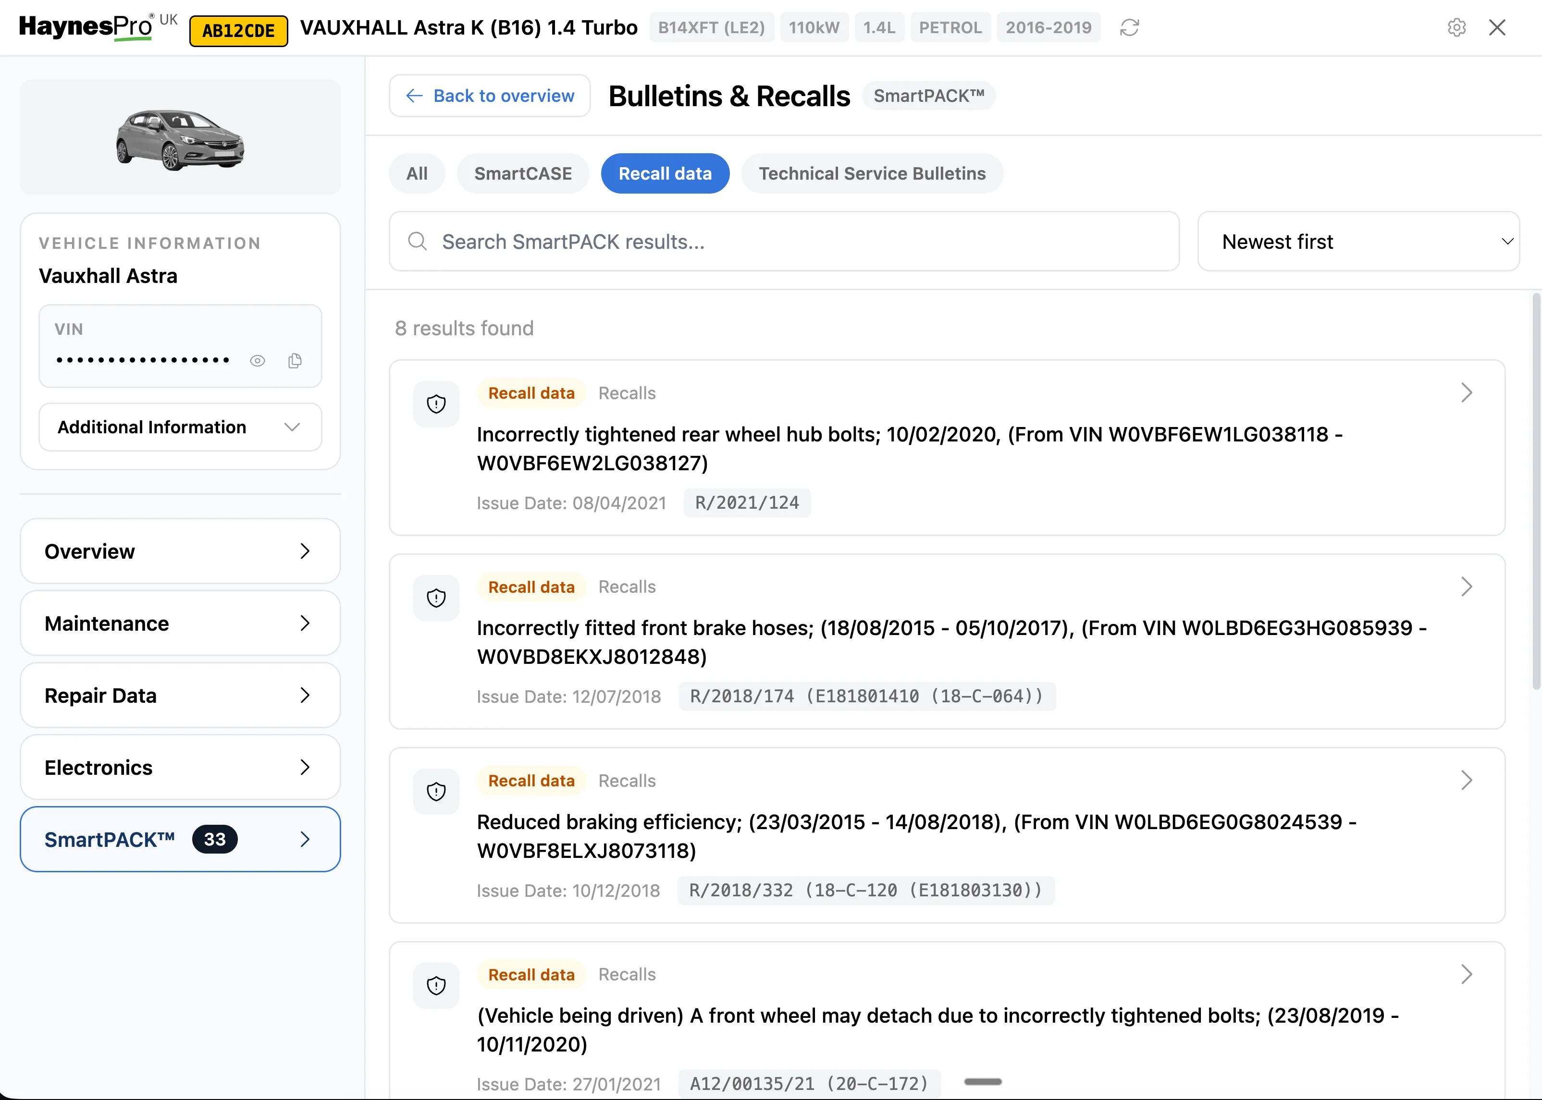This screenshot has height=1100, width=1542.
Task: Toggle the Recall data filter off
Action: 665,173
